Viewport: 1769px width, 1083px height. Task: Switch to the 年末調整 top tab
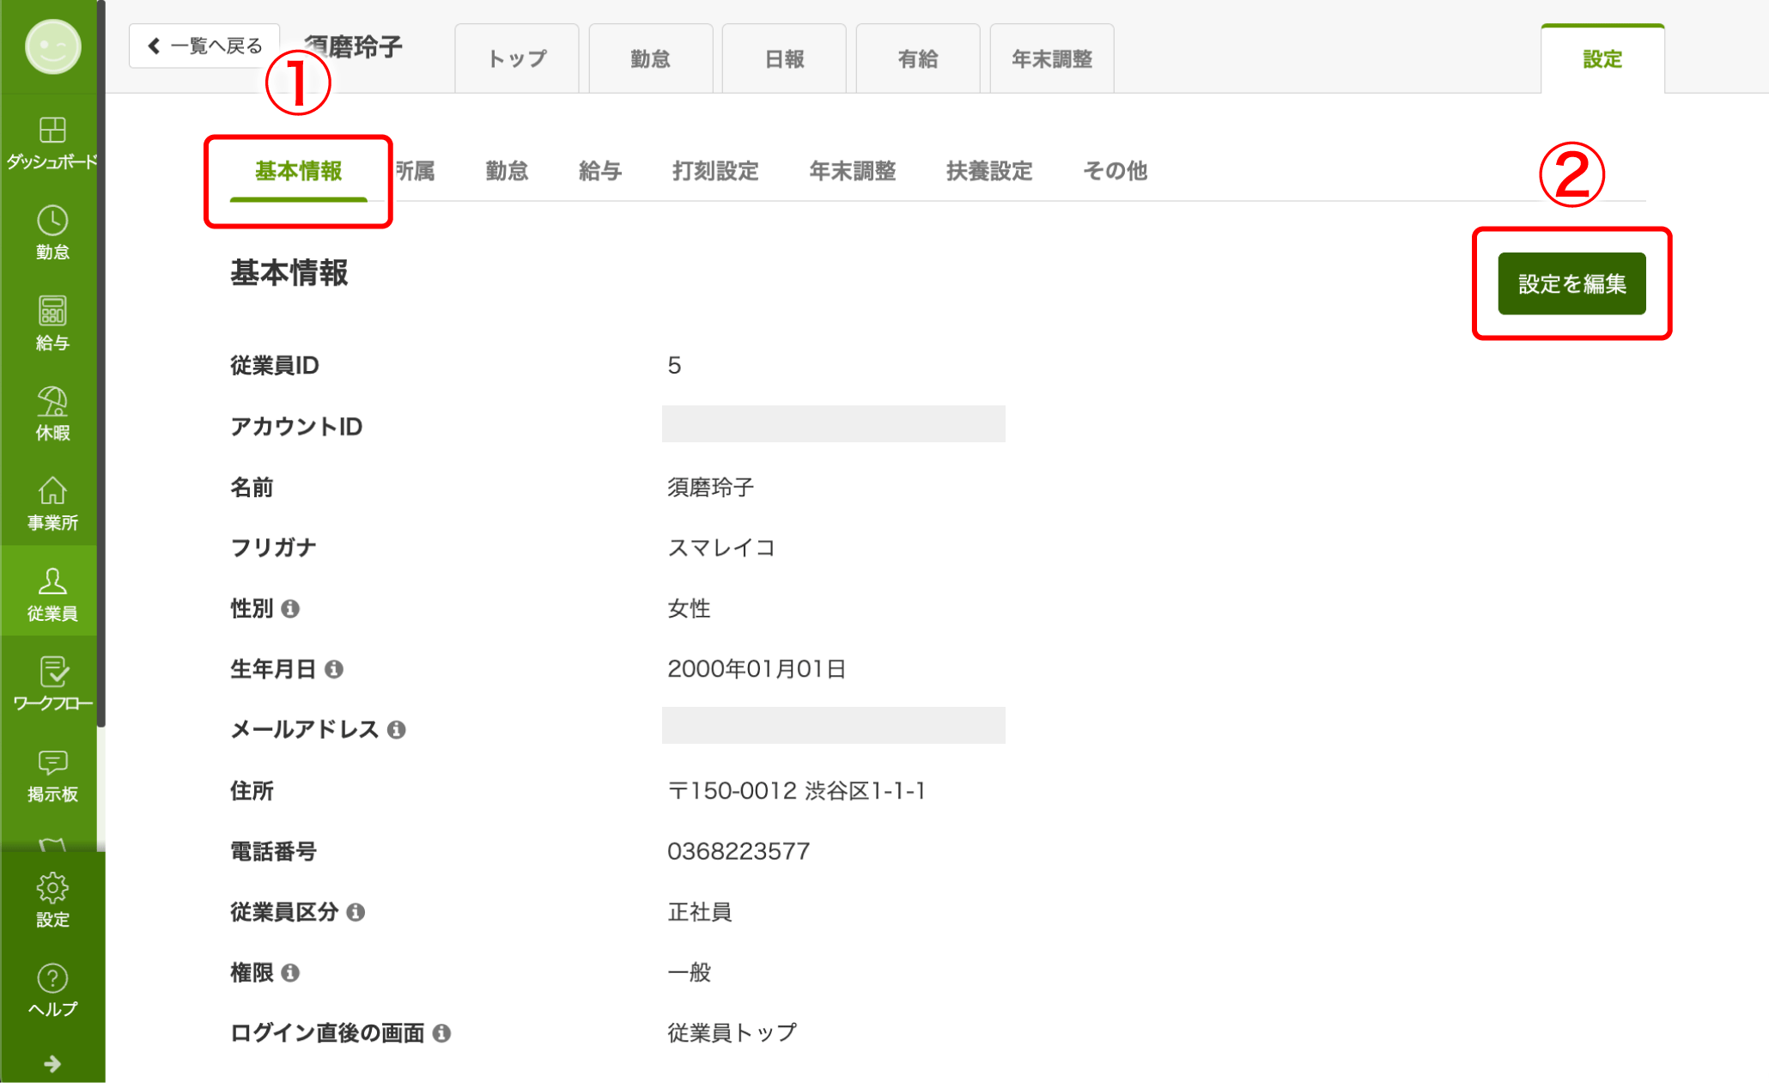(x=1051, y=59)
